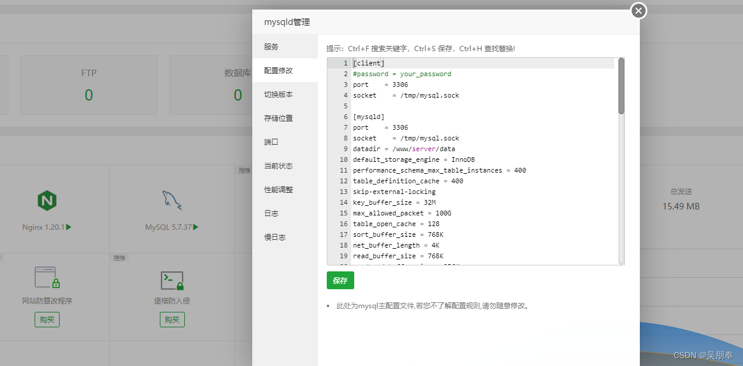Click the read_buffer_size = 768K line

coord(398,256)
